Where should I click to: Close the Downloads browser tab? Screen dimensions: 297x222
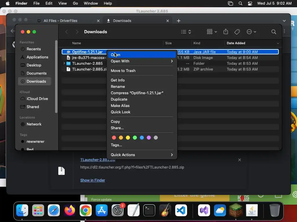(x=167, y=21)
